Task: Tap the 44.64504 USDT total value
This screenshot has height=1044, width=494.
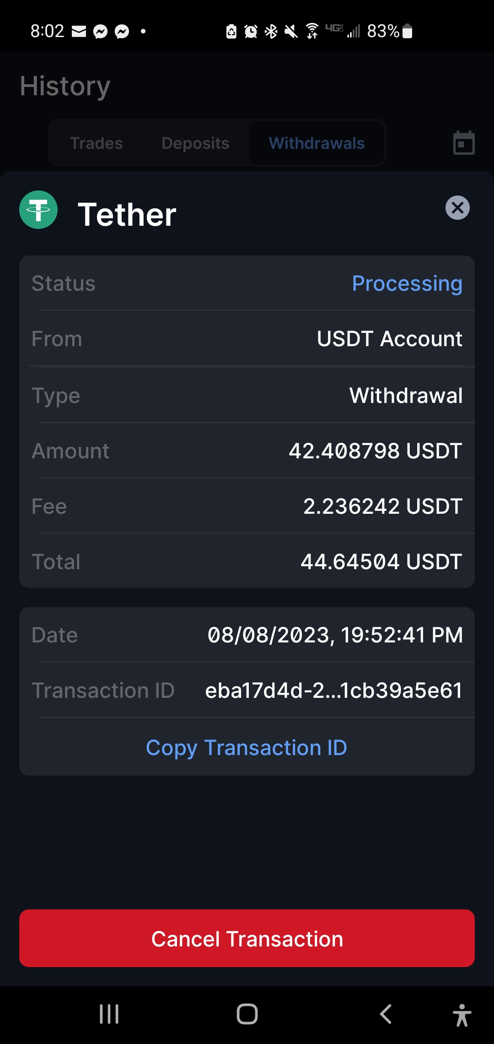Action: [381, 562]
